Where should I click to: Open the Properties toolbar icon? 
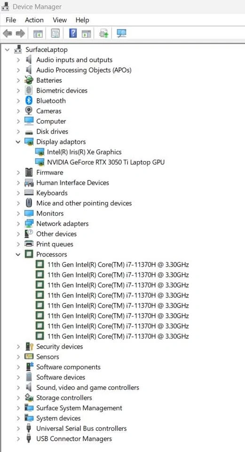pos(55,33)
